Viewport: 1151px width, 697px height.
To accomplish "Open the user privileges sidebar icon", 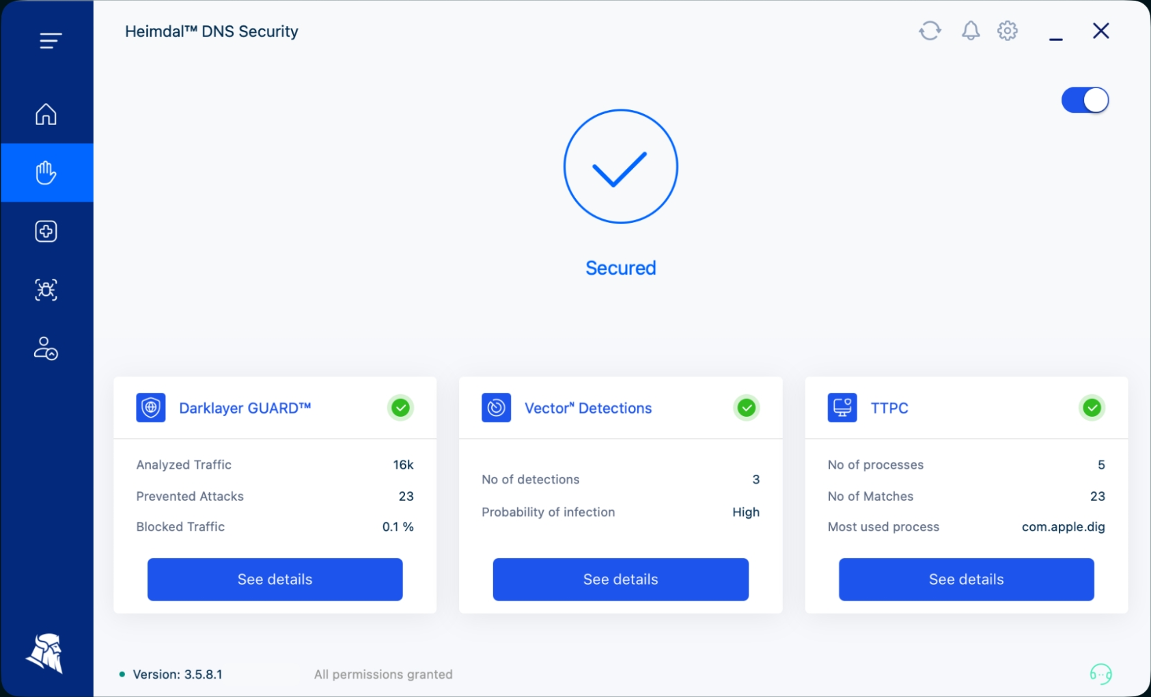I will [46, 348].
